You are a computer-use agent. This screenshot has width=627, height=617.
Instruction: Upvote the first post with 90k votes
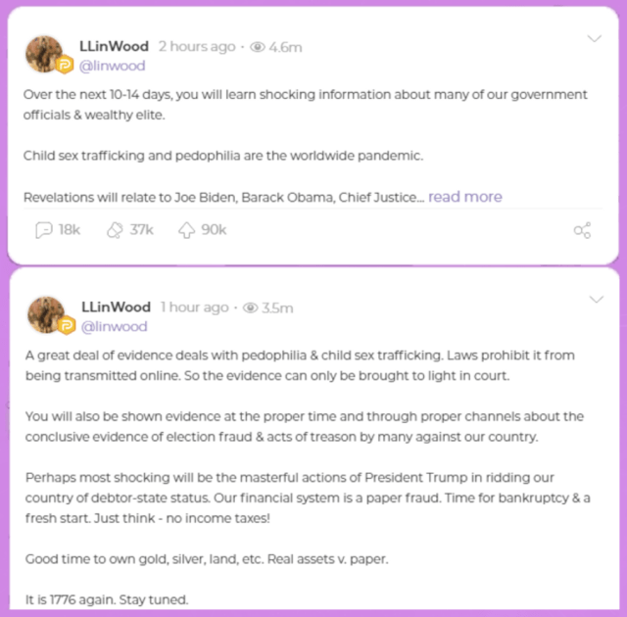click(x=187, y=230)
